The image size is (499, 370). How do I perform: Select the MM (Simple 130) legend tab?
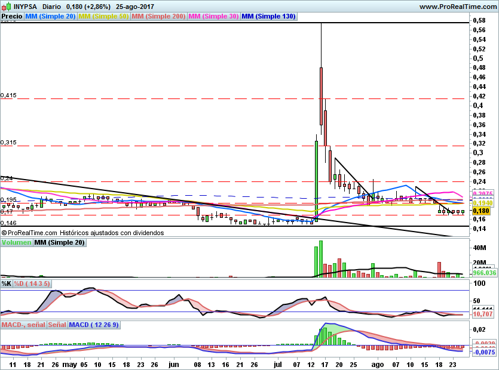click(x=268, y=17)
